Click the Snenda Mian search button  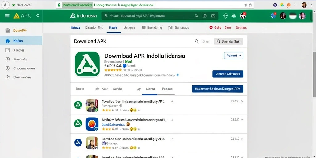[229, 41]
